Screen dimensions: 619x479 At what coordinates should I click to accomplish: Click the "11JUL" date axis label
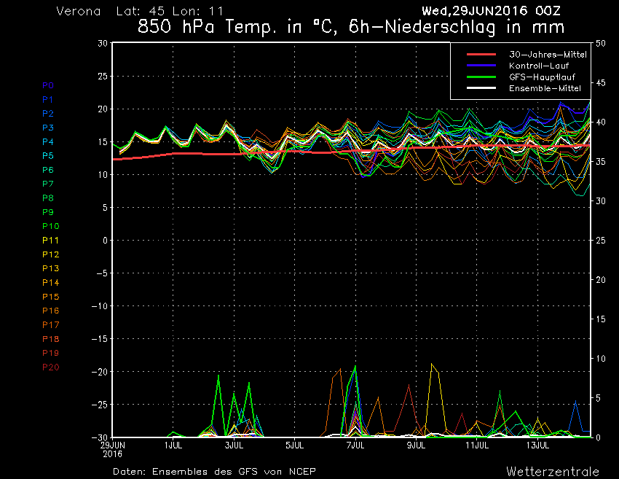477,445
